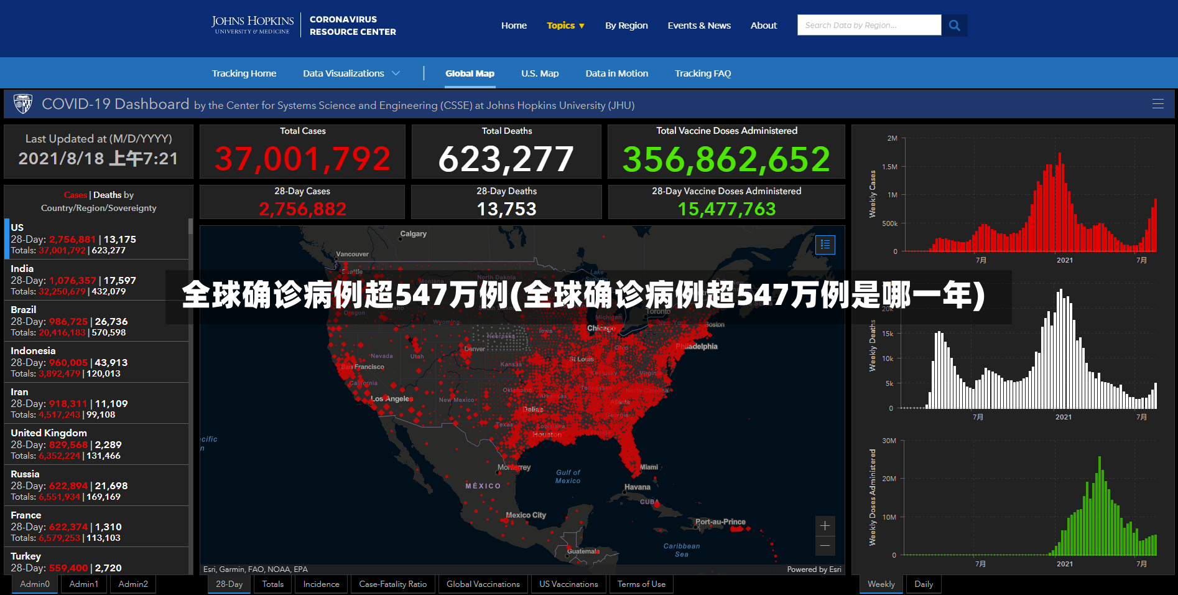Screen dimensions: 1178x595
Task: Click the 28-Day Cases value 2,756,882
Action: tap(302, 208)
